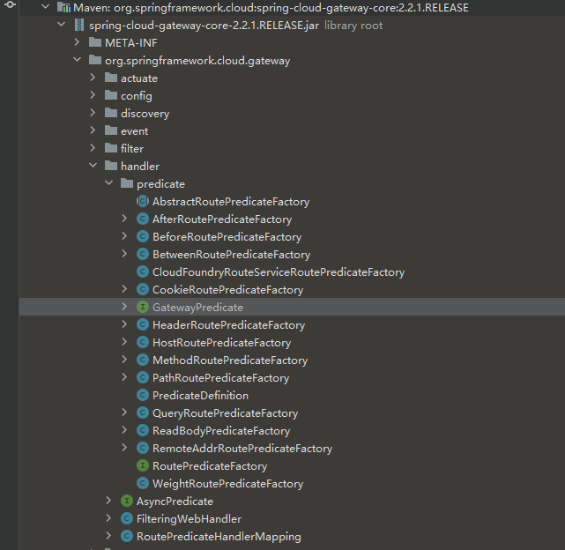Click the class icon of AfterRoutePredicateFactory
565x550 pixels.
143,219
